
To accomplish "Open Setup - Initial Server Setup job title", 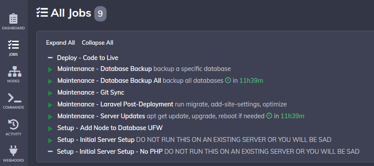I will click(x=96, y=140).
